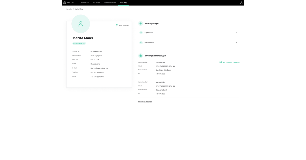The height and width of the screenshot is (160, 306).
Task: Click the 'mit Umsätzen verknüpft' label
Action: point(231,62)
